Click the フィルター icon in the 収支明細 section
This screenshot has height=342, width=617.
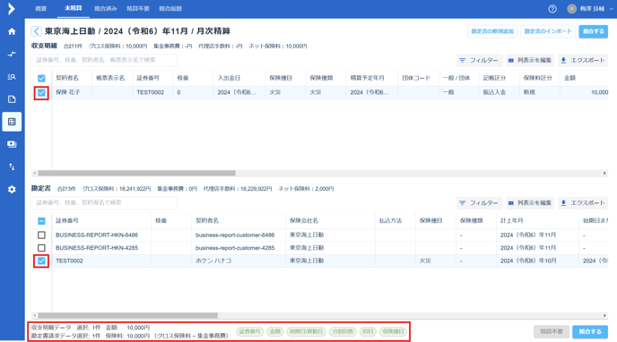pyautogui.click(x=463, y=61)
